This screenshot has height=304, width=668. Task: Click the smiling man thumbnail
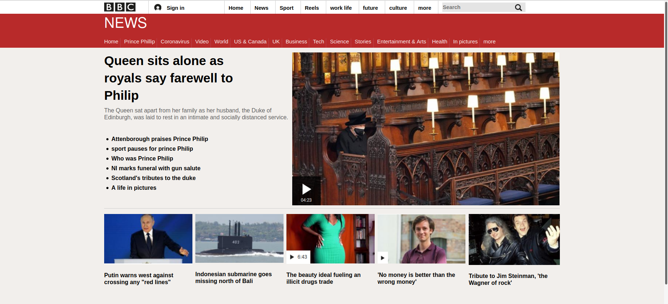421,239
